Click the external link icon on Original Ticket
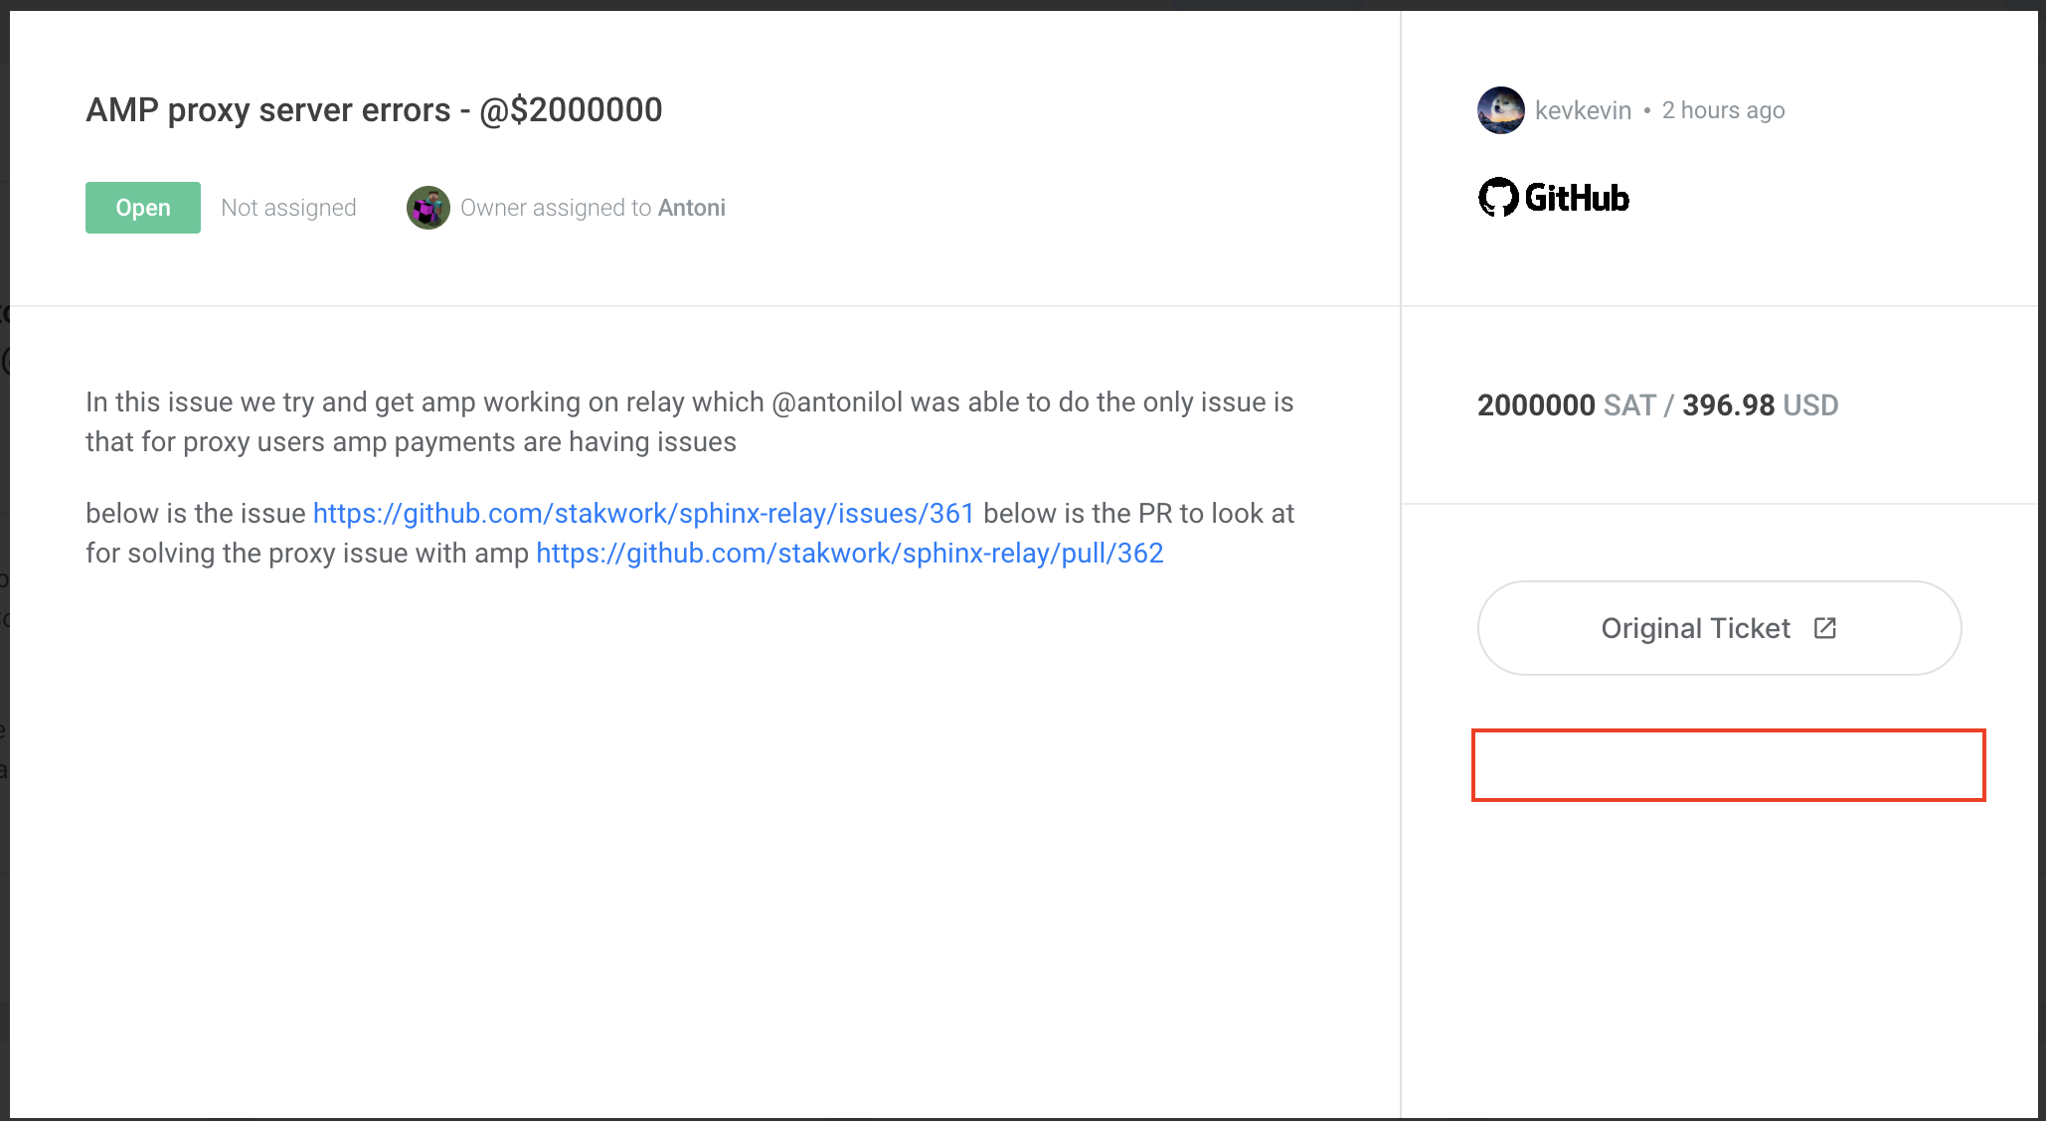 coord(1825,628)
